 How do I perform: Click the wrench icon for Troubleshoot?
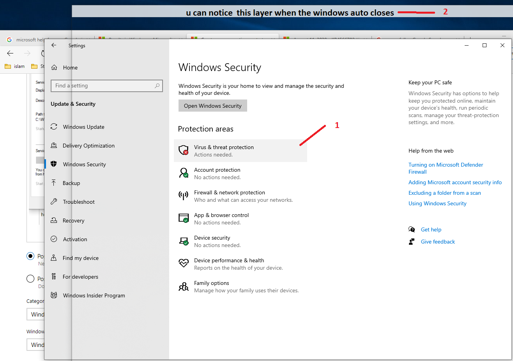click(54, 202)
